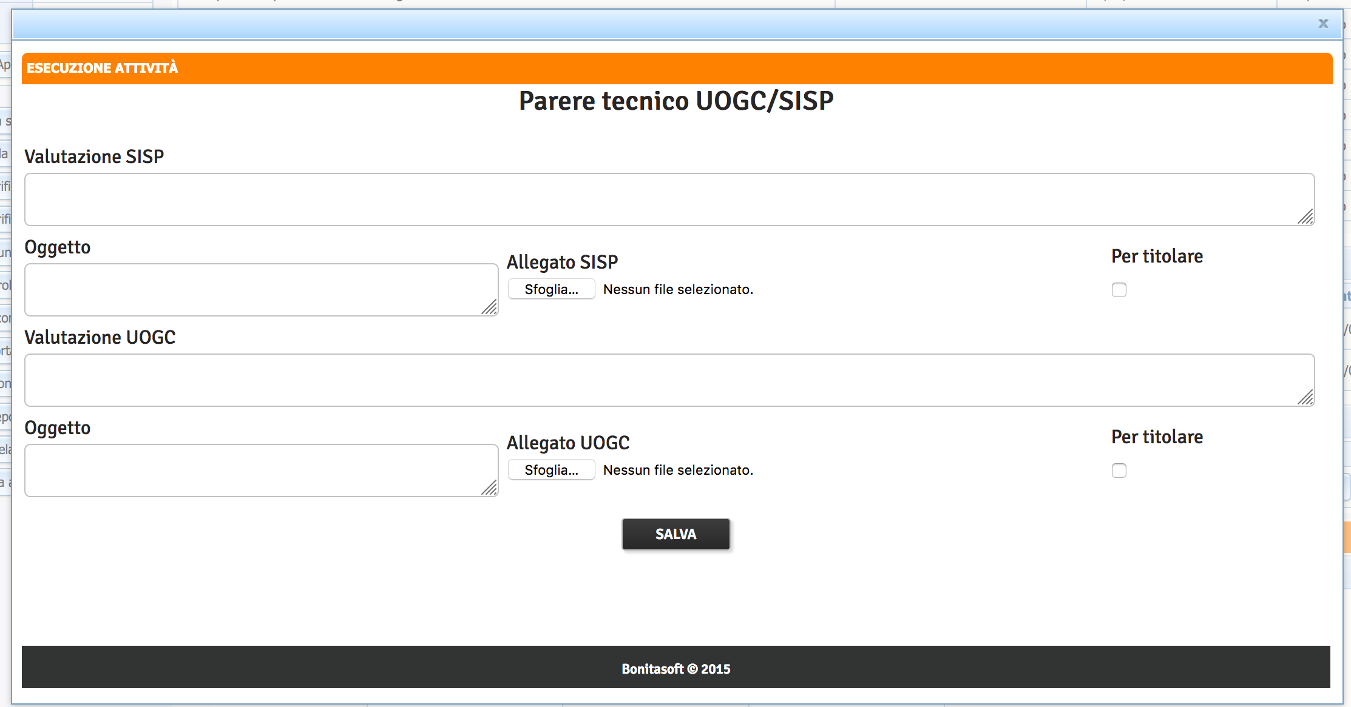Screen dimensions: 1351x707
Task: Click the Oggetto field under Valutazione SISP
Action: 262,290
